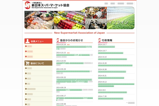Click the 協会からのお知らせ section heading
The height and width of the screenshot is (106, 159).
[72, 40]
